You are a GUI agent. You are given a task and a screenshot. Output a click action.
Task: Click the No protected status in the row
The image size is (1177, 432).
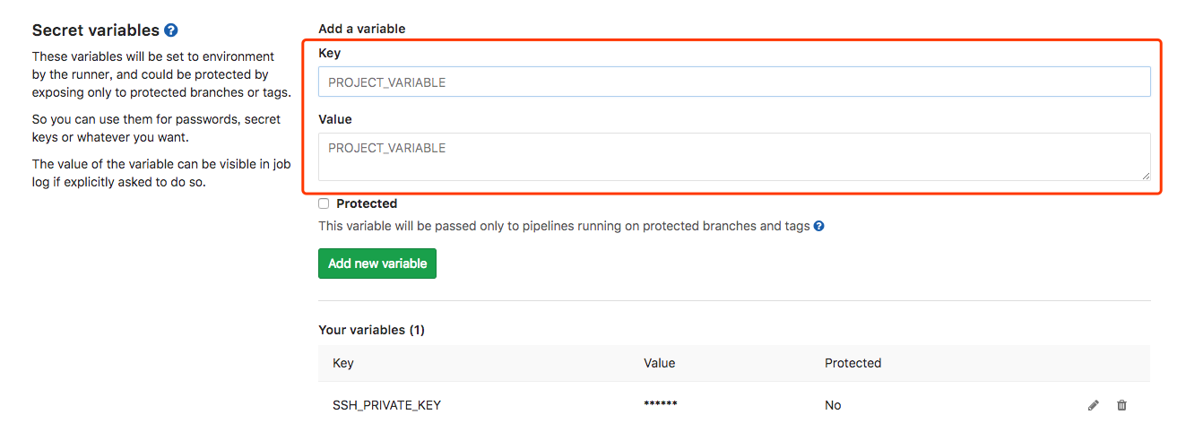tap(833, 405)
